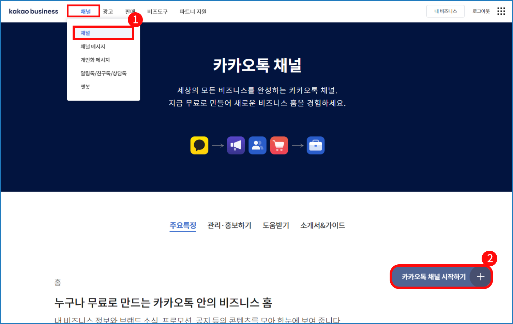Select 채널 in the dropdown list
The image size is (513, 324).
tap(85, 33)
